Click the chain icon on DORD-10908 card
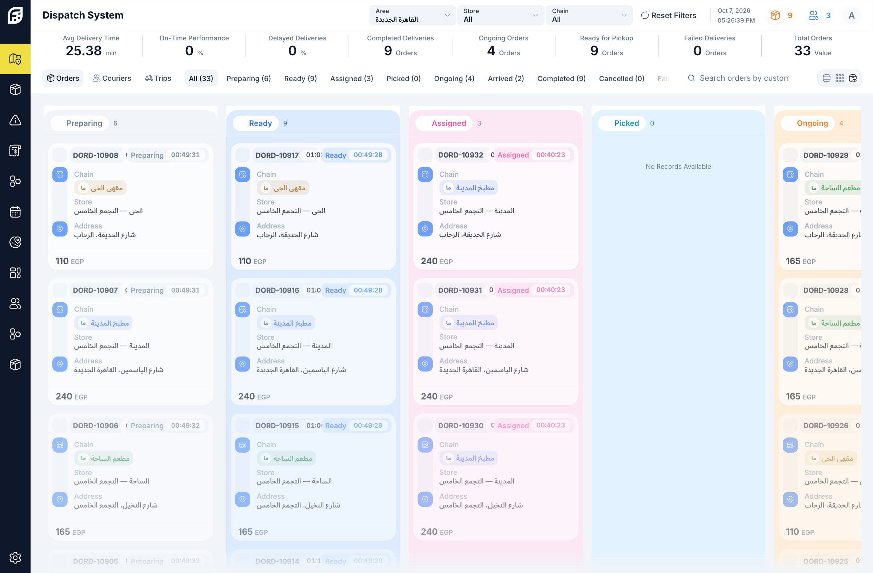Image resolution: width=873 pixels, height=573 pixels. pyautogui.click(x=60, y=175)
